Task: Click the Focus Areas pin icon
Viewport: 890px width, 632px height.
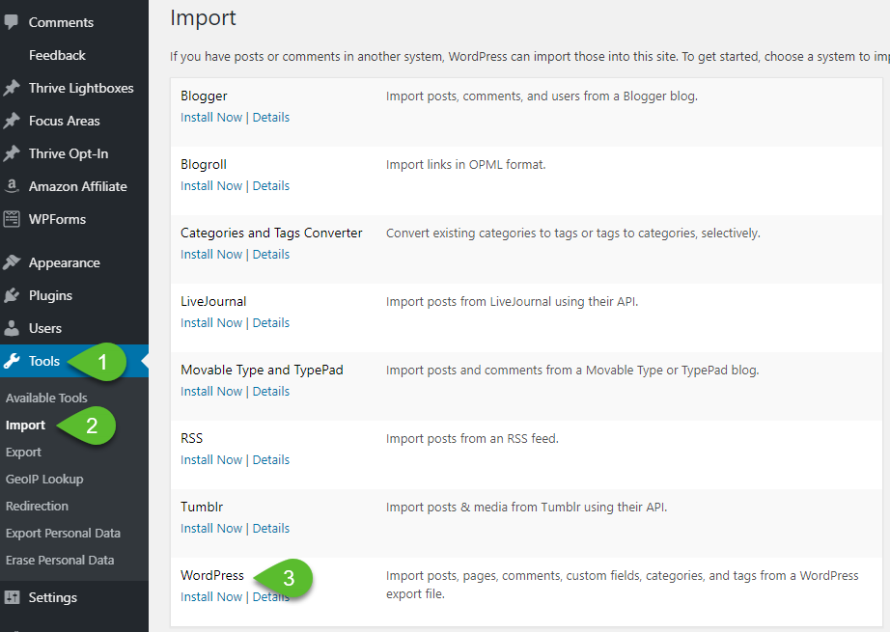Action: (x=12, y=121)
